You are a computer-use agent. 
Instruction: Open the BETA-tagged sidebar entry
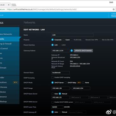point(10,82)
